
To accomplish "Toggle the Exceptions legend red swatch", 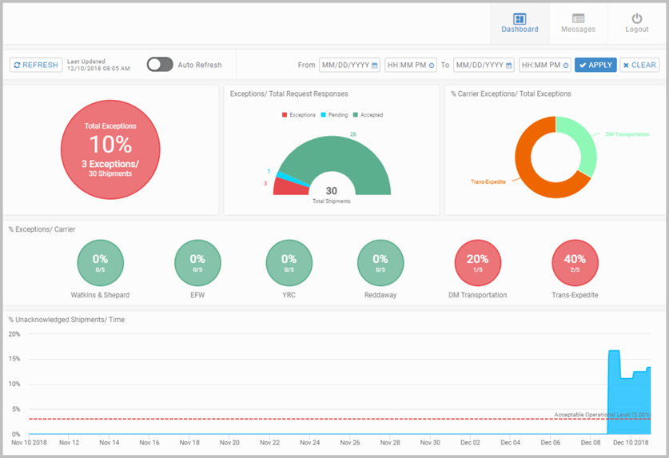I will click(x=285, y=115).
